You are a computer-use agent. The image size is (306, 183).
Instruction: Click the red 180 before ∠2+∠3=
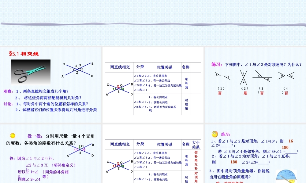234,162
